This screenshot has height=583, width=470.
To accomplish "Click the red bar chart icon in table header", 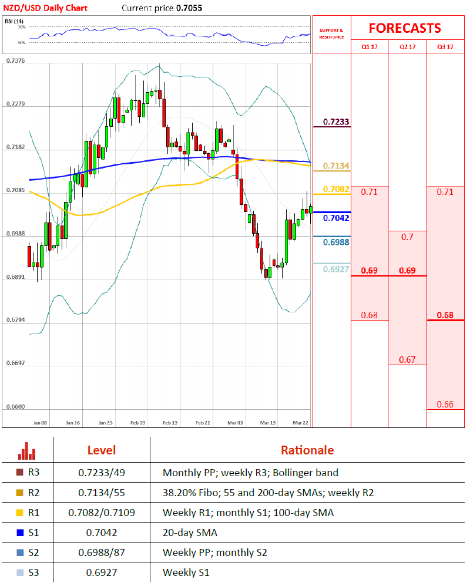I will (27, 451).
